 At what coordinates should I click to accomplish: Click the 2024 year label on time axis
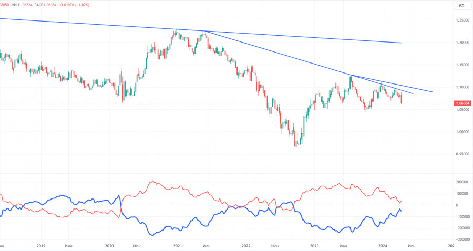point(383,246)
